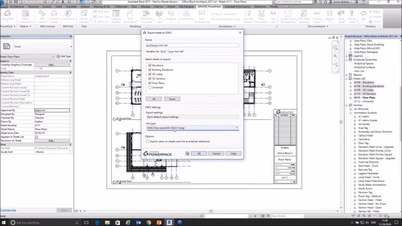This screenshot has height=226, width=402.
Task: Close the Export sheets to DWG dialog
Action: (x=240, y=33)
